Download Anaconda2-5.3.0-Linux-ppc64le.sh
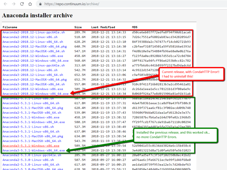Viewport: 227px width, 170px height. 32,155
